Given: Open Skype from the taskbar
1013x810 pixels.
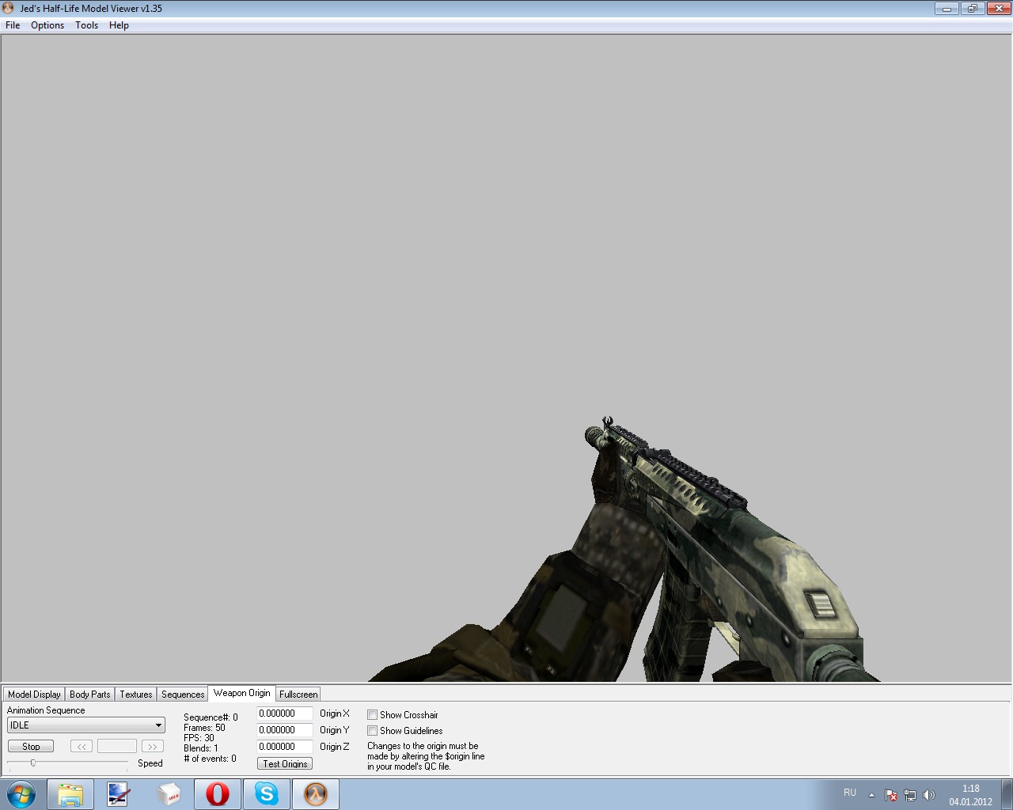Looking at the screenshot, I should click(267, 794).
